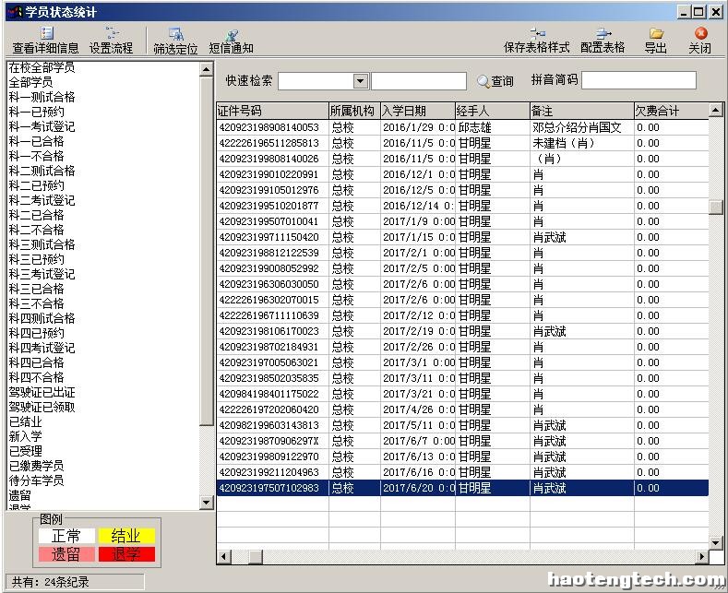728x593 pixels.
Task: Click the 设置流程 toolbar icon
Action: tap(111, 41)
